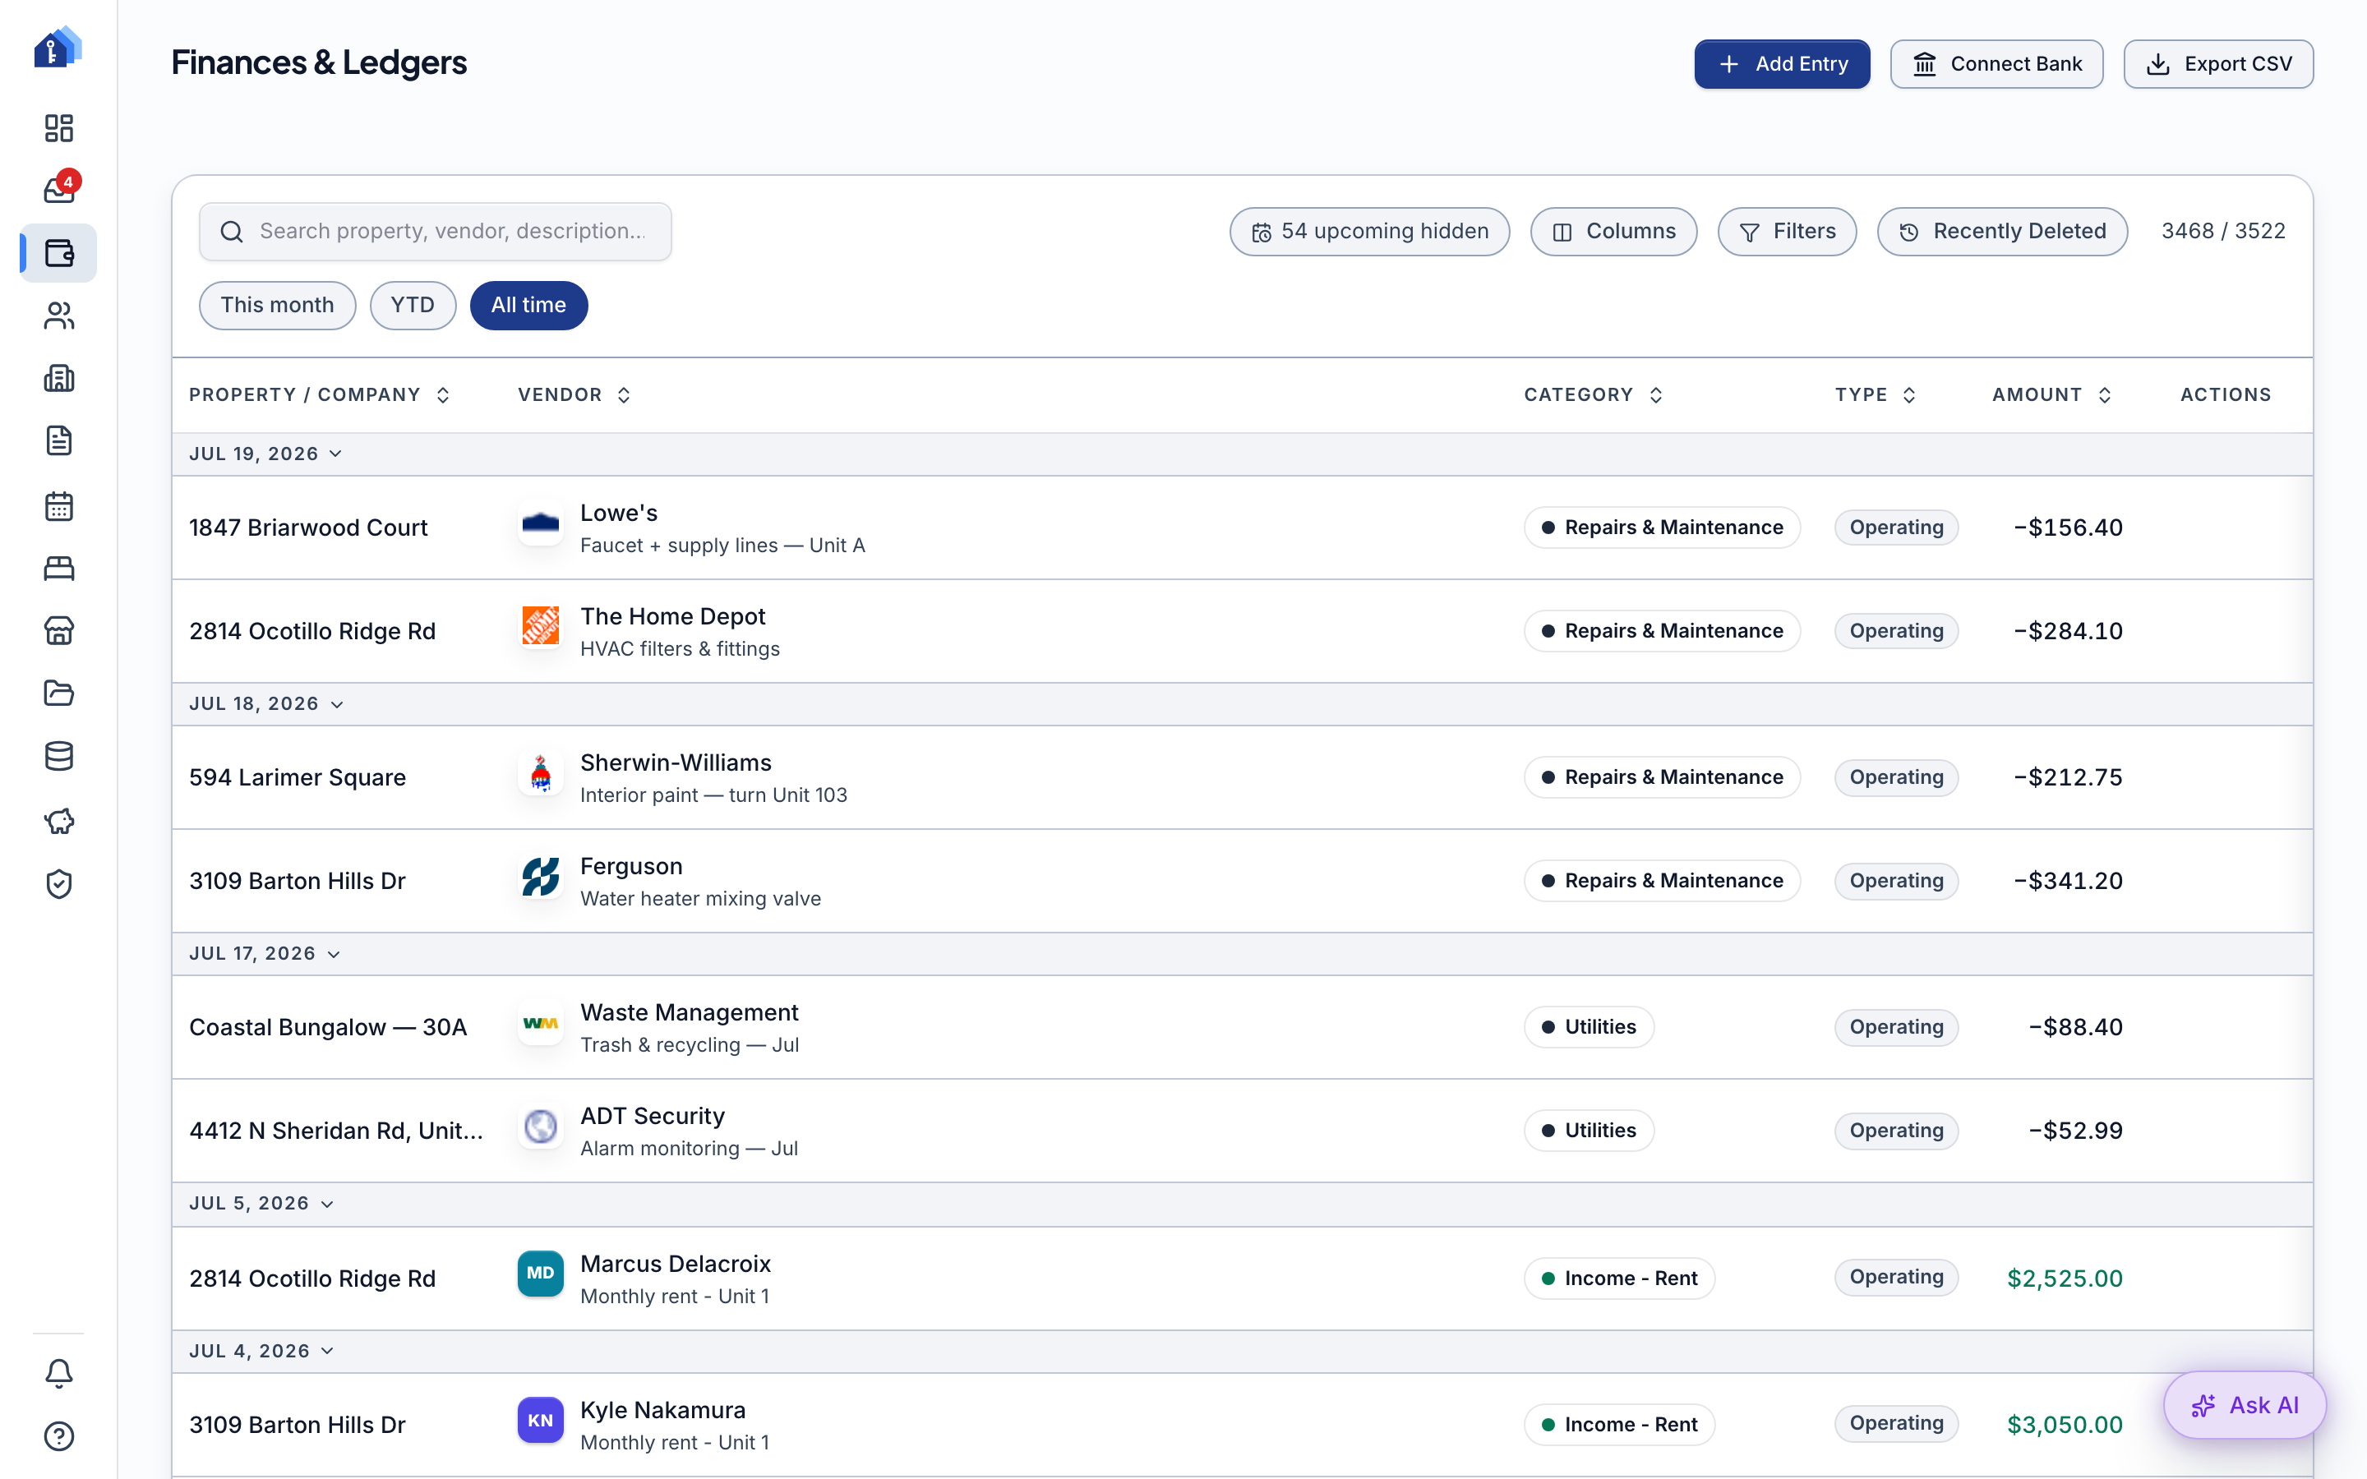Open the document file icon in sidebar
This screenshot has width=2367, height=1479.
pos(58,441)
